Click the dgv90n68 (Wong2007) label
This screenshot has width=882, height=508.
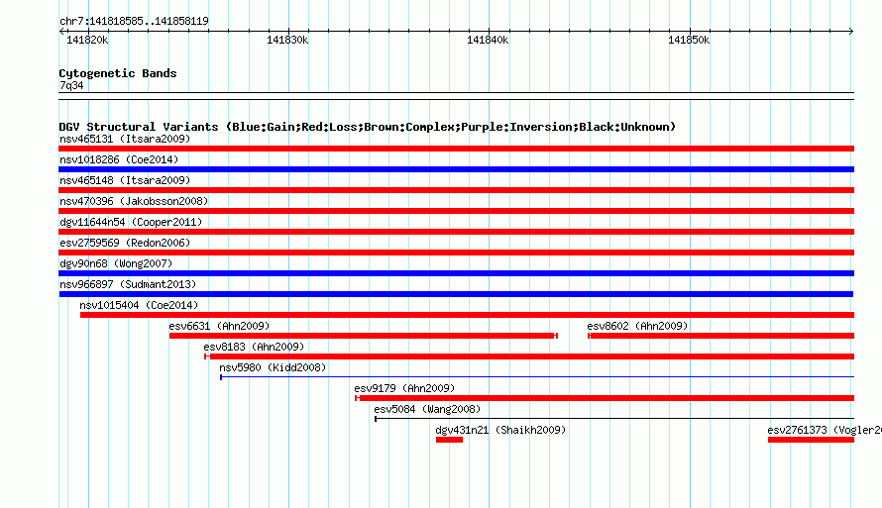[116, 263]
